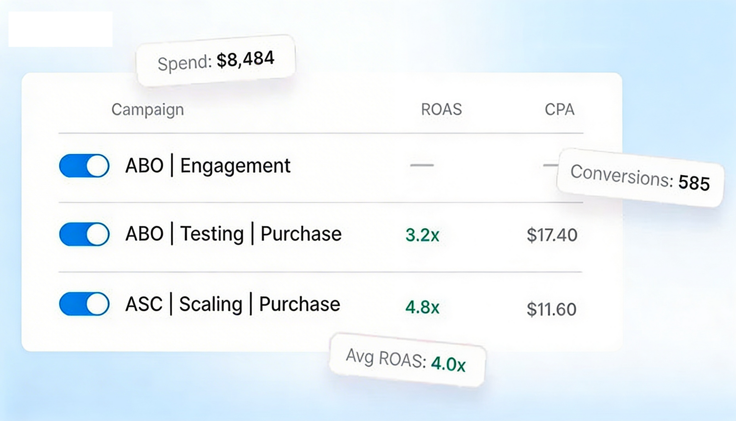Image resolution: width=736 pixels, height=421 pixels.
Task: Turn off the ASC | Scaling | Purchase toggle
Action: pos(84,304)
